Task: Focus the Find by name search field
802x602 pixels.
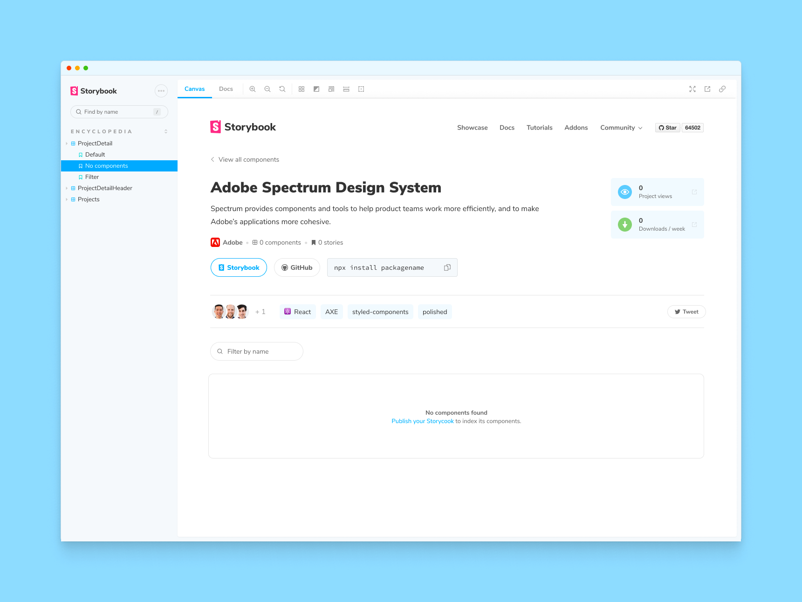Action: coord(119,112)
